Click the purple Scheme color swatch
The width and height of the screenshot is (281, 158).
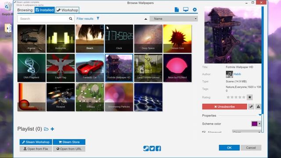point(255,124)
